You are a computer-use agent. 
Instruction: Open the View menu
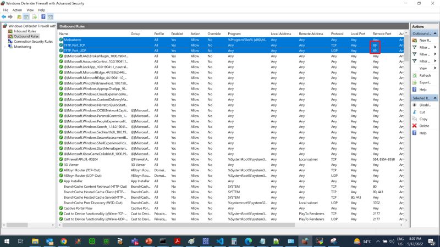30,10
